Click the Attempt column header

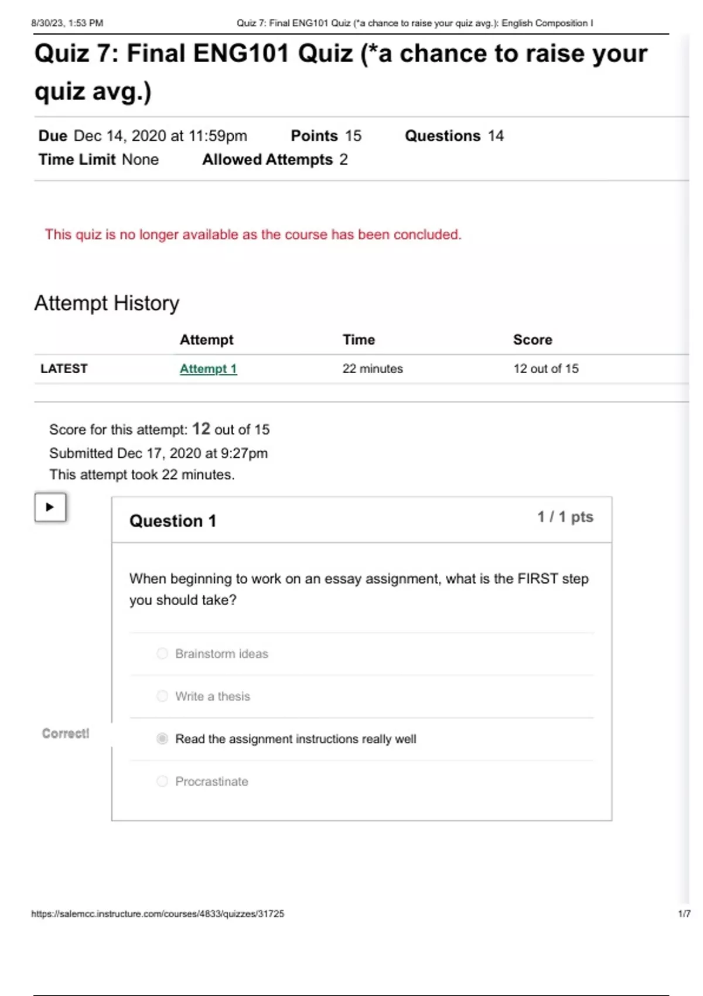click(206, 340)
